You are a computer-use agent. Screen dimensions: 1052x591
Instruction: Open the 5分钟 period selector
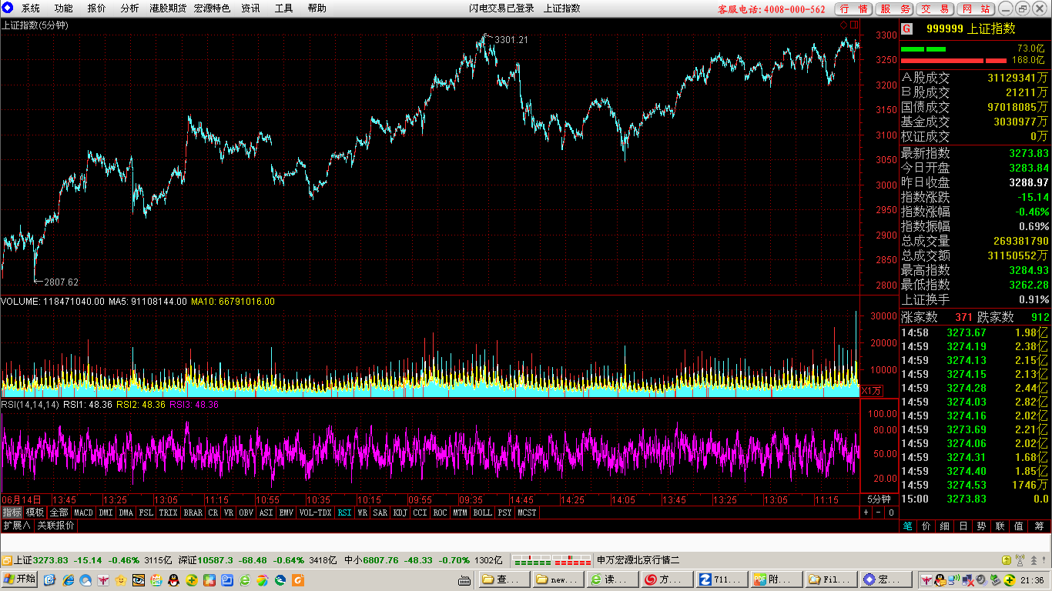pyautogui.click(x=879, y=499)
